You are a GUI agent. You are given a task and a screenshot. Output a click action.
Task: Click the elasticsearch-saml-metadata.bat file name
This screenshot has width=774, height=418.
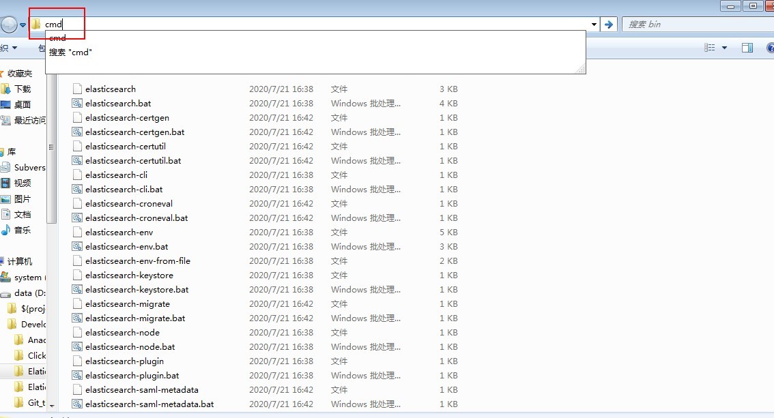(x=149, y=404)
